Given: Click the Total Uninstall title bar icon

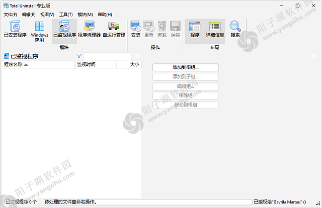Looking at the screenshot, I should pos(6,6).
